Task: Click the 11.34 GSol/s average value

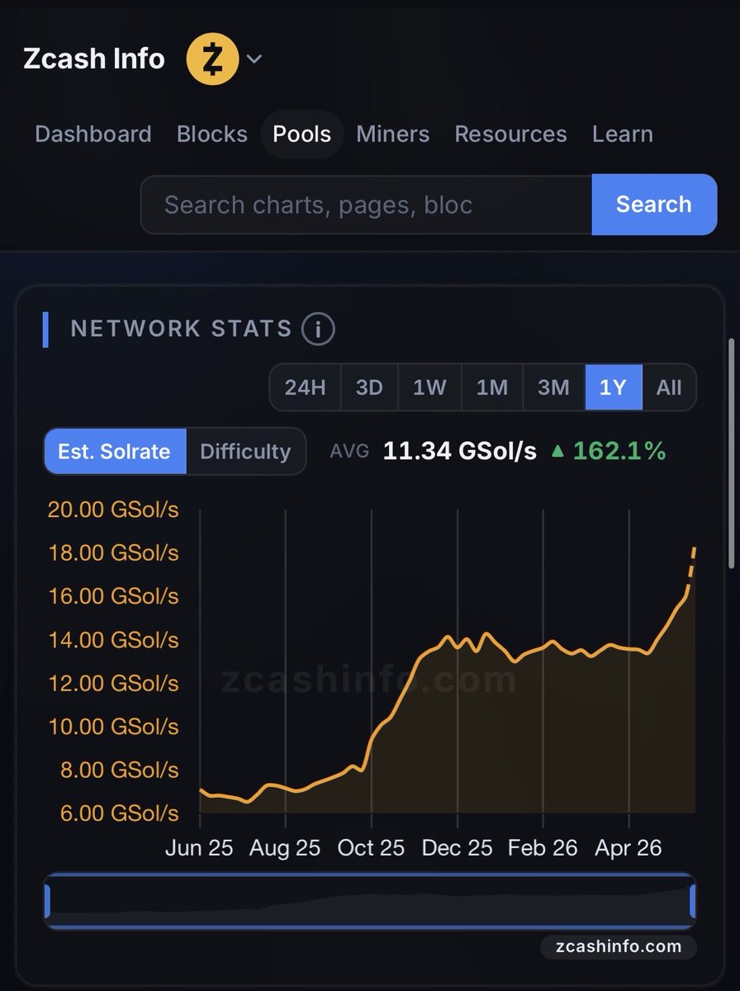Action: coord(460,451)
